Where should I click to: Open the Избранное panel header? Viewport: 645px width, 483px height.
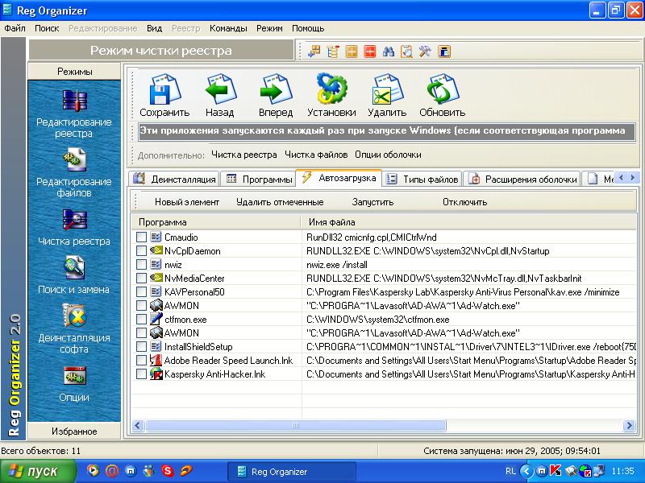(x=74, y=431)
